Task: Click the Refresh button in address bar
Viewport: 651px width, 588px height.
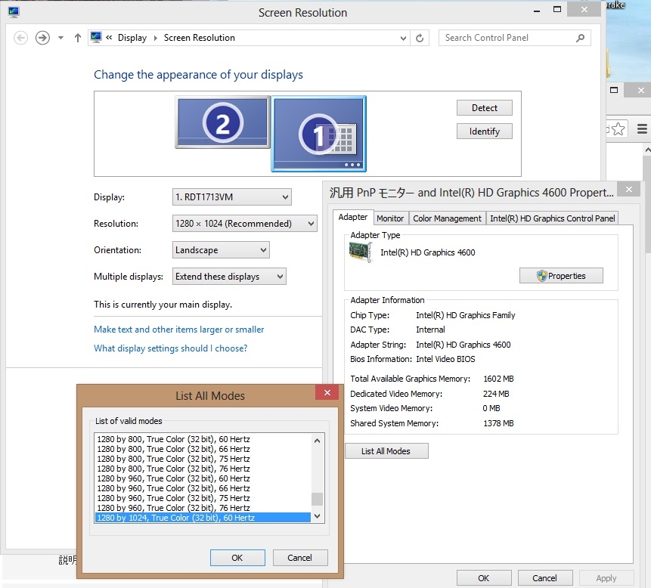Action: click(x=420, y=38)
